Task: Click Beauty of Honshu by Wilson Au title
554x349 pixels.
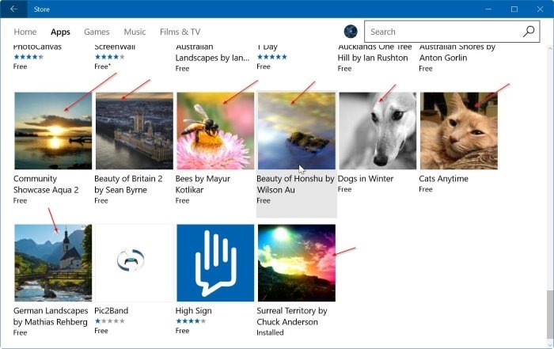Action: (x=295, y=184)
